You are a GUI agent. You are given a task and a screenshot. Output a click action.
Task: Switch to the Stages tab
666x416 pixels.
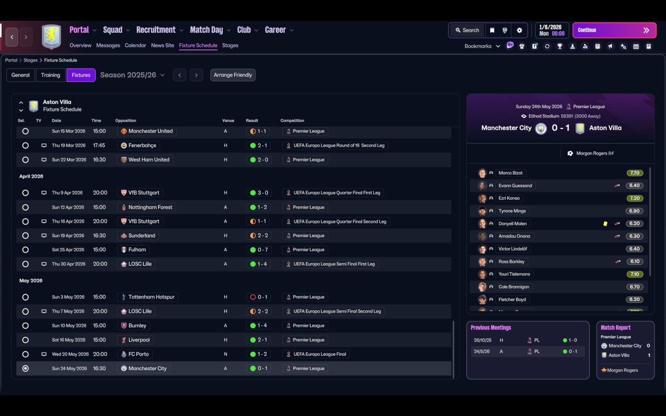(230, 45)
